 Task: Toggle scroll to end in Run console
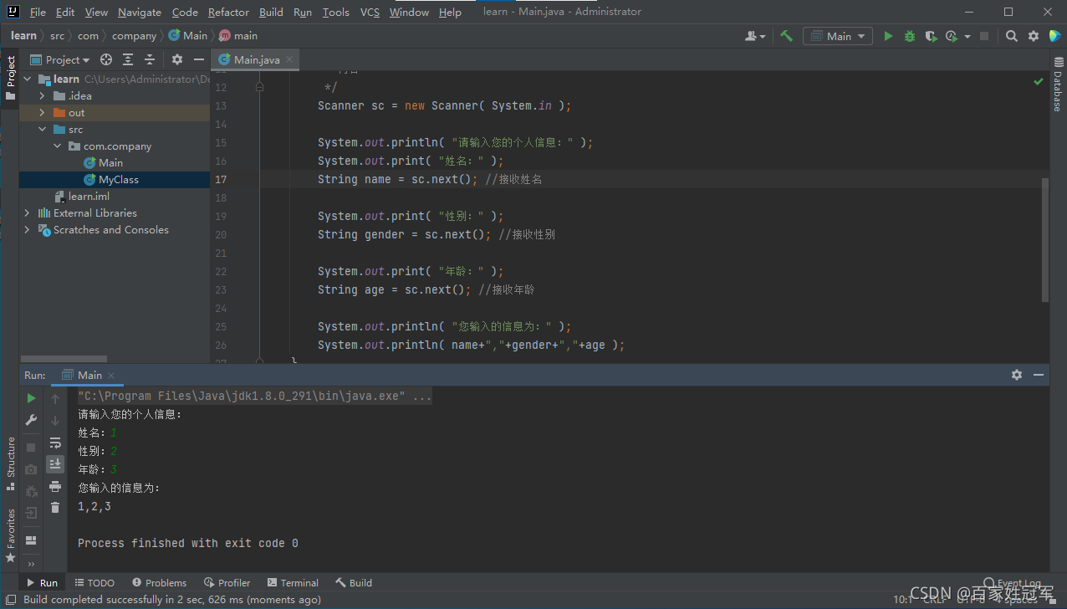click(x=55, y=463)
